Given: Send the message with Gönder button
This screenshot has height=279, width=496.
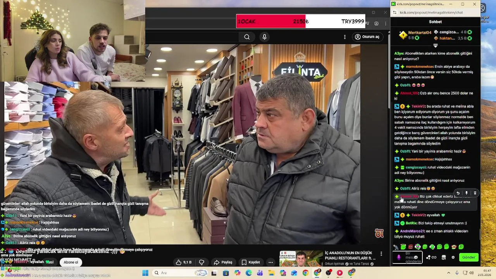Looking at the screenshot, I should [x=468, y=257].
